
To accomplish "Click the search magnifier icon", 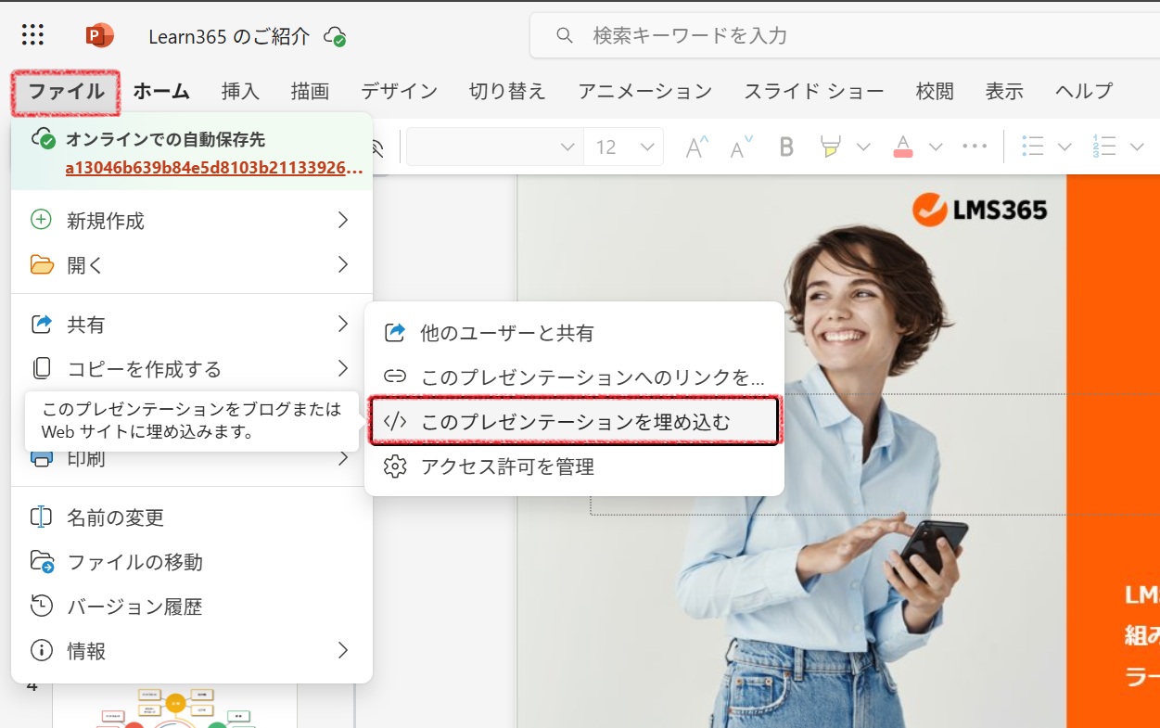I will point(564,35).
